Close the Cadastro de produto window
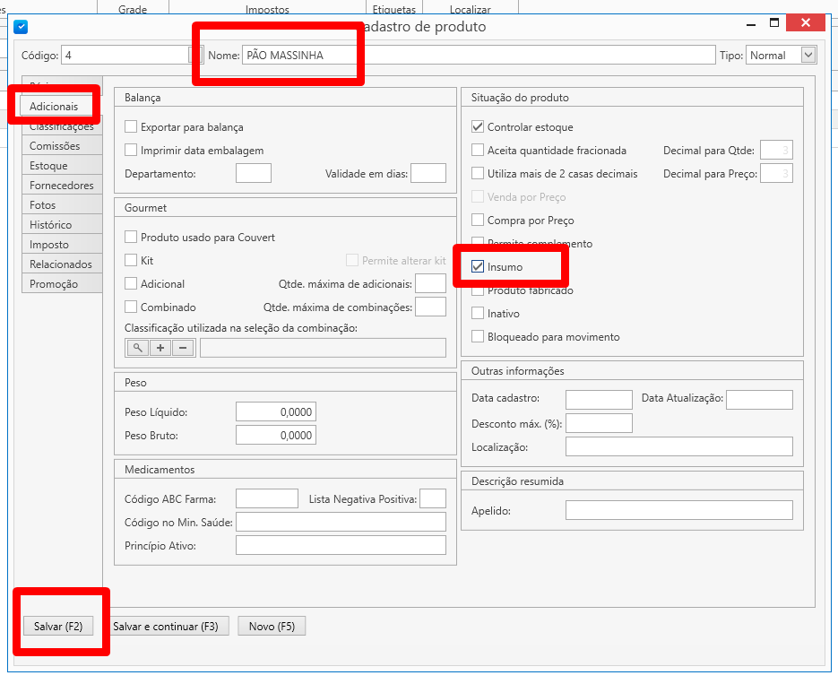 pyautogui.click(x=808, y=24)
